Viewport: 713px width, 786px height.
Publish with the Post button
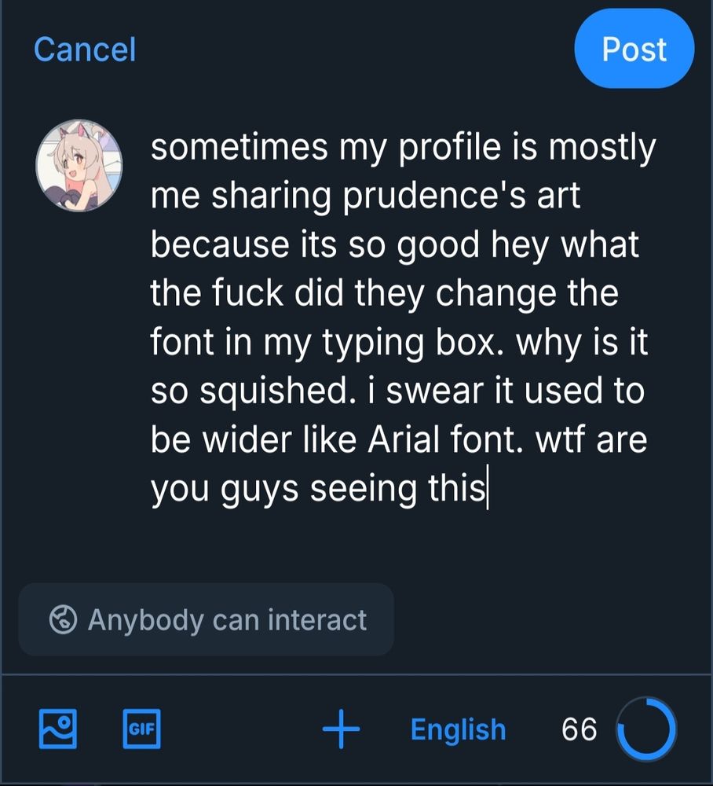[634, 50]
